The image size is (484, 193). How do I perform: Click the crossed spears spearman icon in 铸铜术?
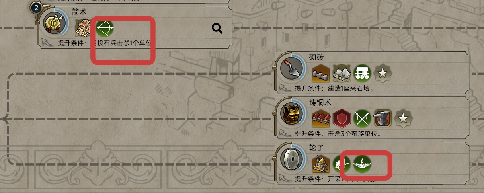point(362,118)
